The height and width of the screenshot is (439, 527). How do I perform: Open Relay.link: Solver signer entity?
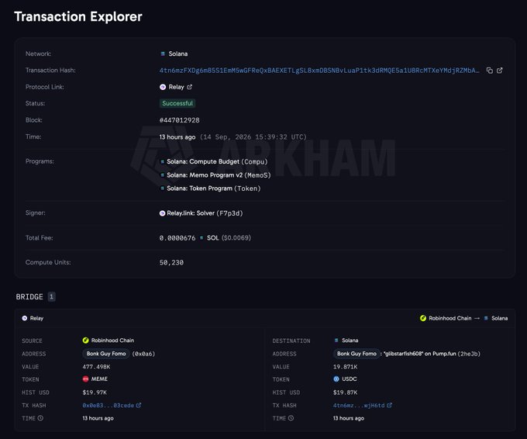(205, 213)
